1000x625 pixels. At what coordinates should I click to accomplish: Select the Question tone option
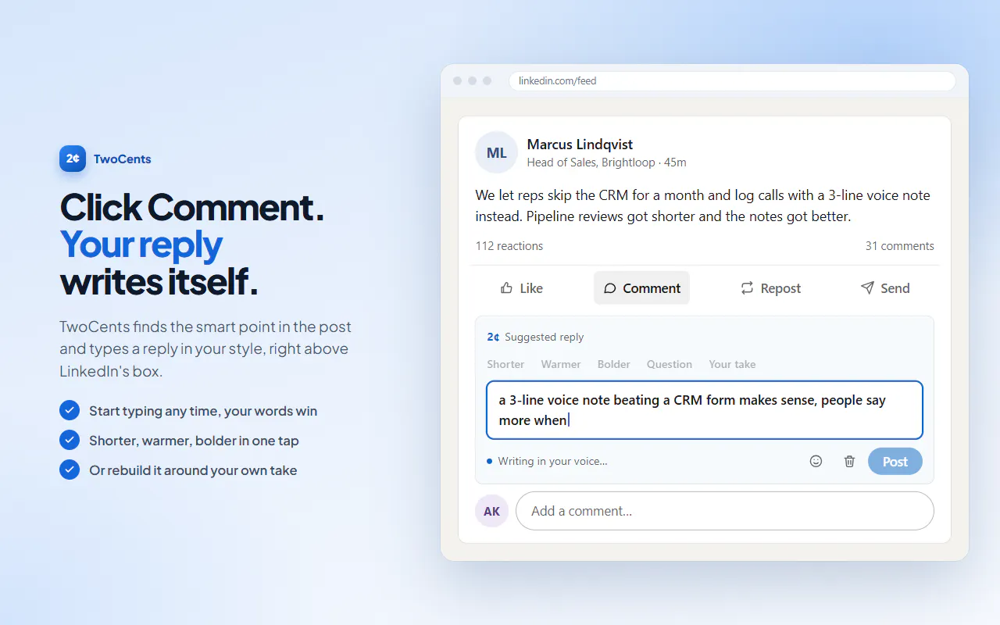pyautogui.click(x=670, y=364)
